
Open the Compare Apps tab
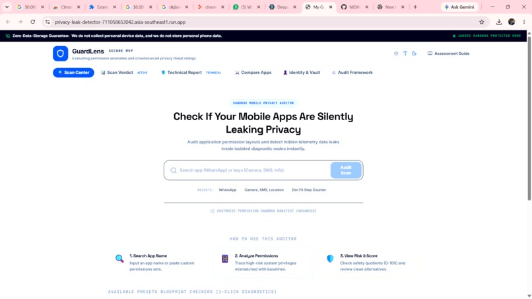[x=253, y=73]
